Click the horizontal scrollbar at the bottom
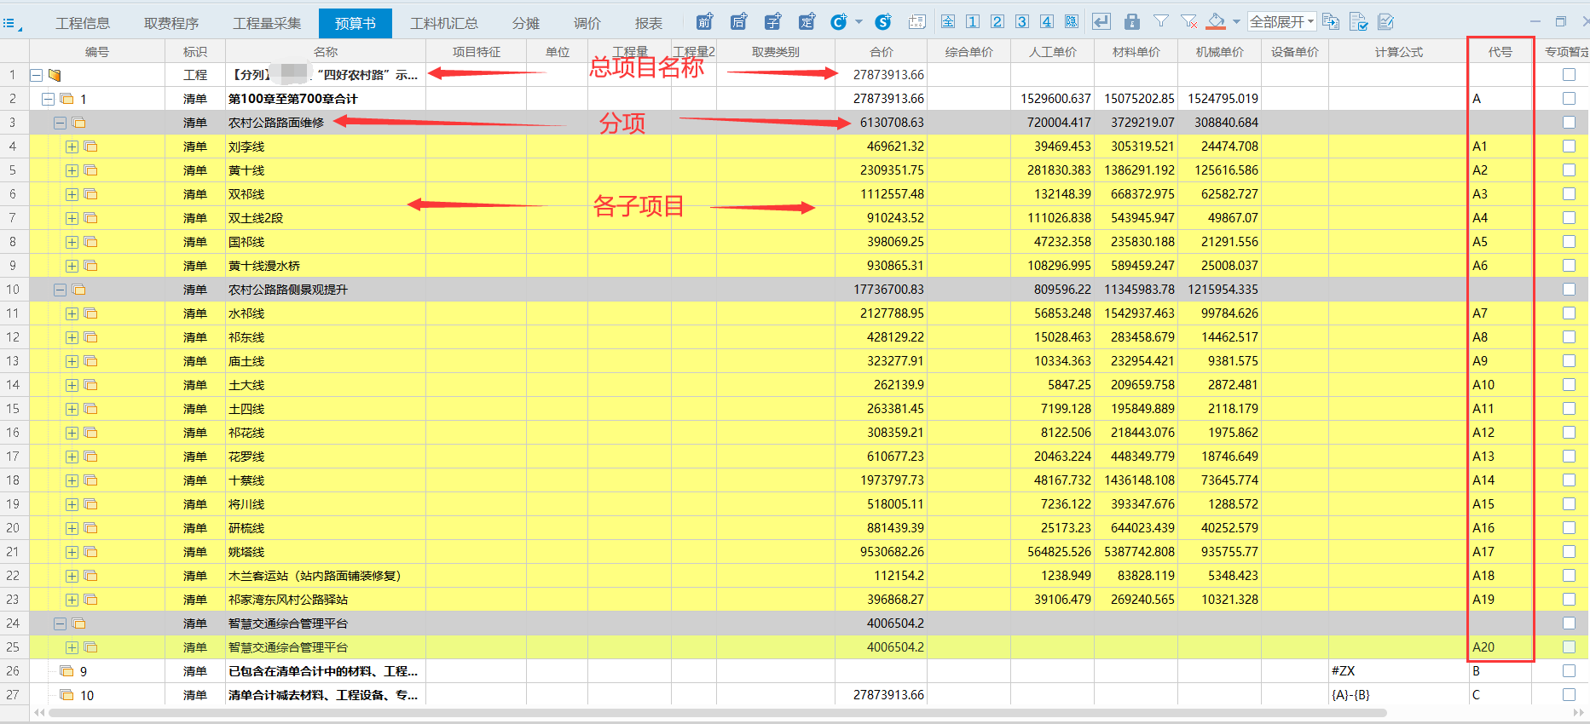1590x724 pixels. coord(718,713)
